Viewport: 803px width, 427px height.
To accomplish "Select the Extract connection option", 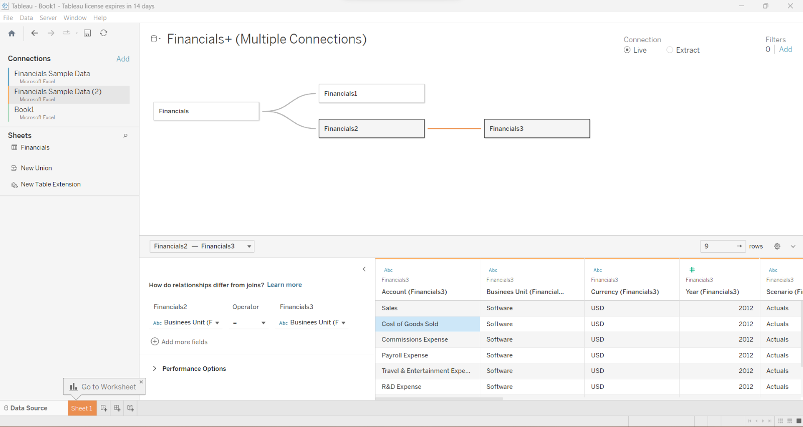I will tap(670, 50).
